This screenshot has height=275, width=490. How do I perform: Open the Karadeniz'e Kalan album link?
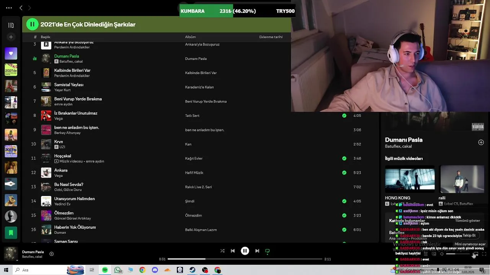tap(199, 87)
